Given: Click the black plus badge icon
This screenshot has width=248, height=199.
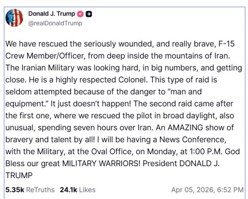Looking at the screenshot, I should (x=90, y=14).
